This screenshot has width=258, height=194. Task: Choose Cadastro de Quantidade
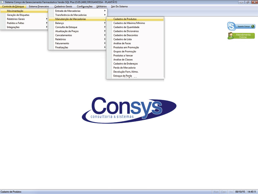coord(135,27)
